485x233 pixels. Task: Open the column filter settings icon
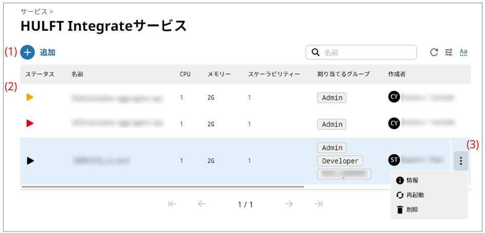(x=449, y=52)
